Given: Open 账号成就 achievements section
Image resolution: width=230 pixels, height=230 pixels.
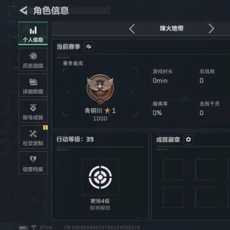Looking at the screenshot, I should [x=33, y=111].
